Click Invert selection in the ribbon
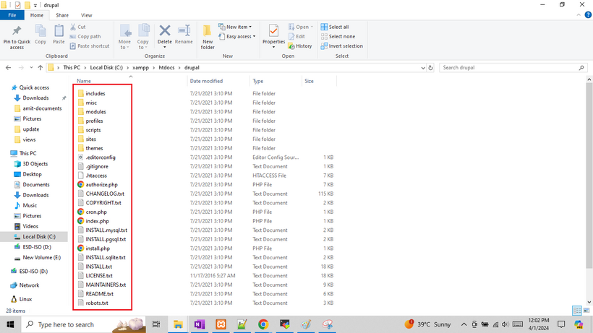This screenshot has width=593, height=333. click(345, 46)
